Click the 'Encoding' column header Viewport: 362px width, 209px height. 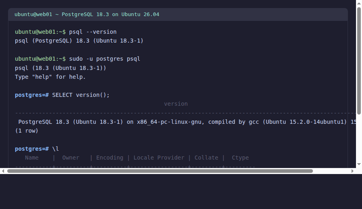[110, 158]
